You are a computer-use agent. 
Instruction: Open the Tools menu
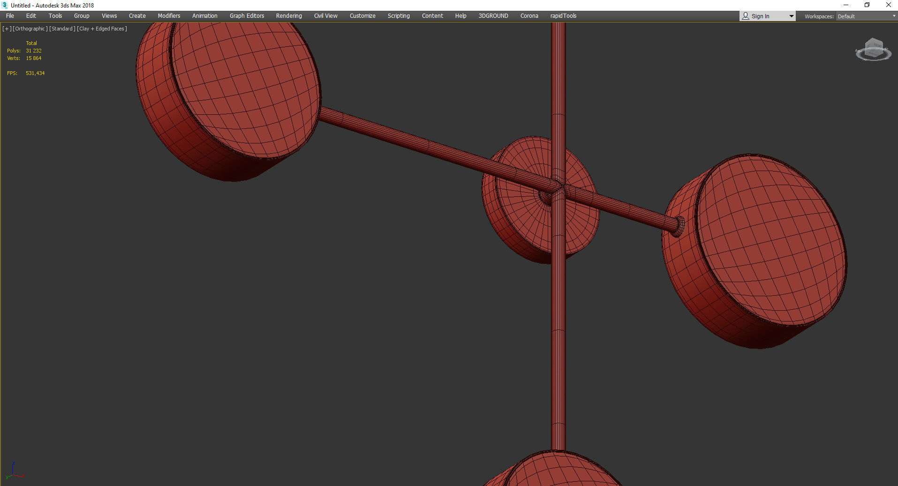[x=55, y=16]
